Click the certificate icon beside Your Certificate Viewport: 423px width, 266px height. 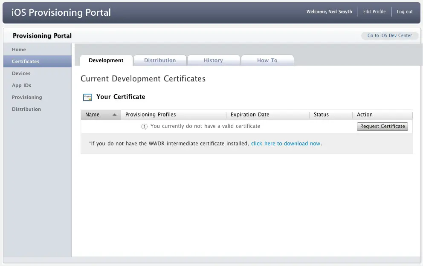87,97
